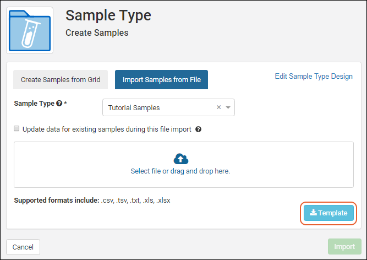This screenshot has height=260, width=367.
Task: Download the Template file
Action: click(329, 213)
